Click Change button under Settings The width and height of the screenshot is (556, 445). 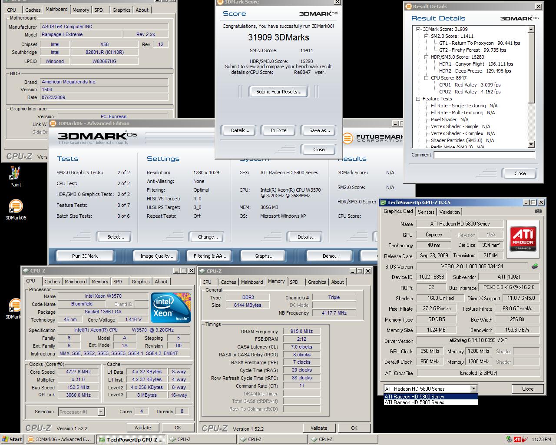coord(208,237)
